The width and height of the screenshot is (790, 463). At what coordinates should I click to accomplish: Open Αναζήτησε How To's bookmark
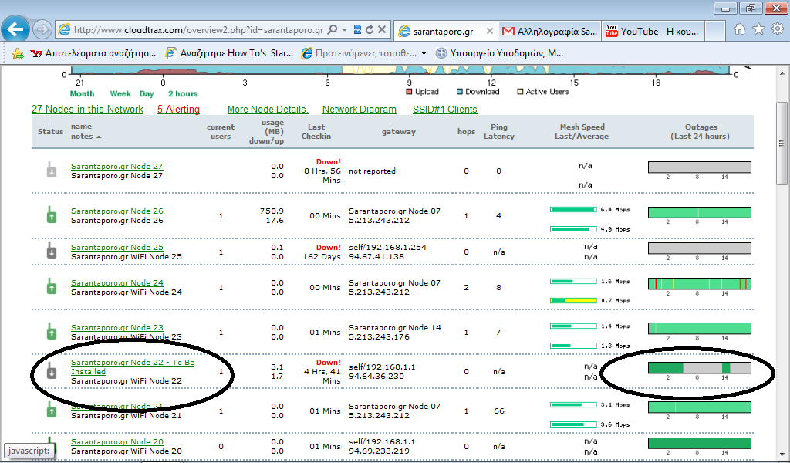click(230, 53)
